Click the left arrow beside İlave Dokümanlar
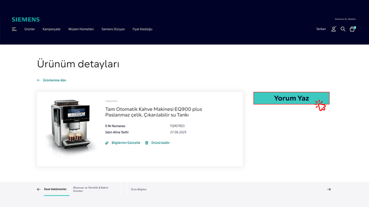This screenshot has height=207, width=369. tap(39, 189)
